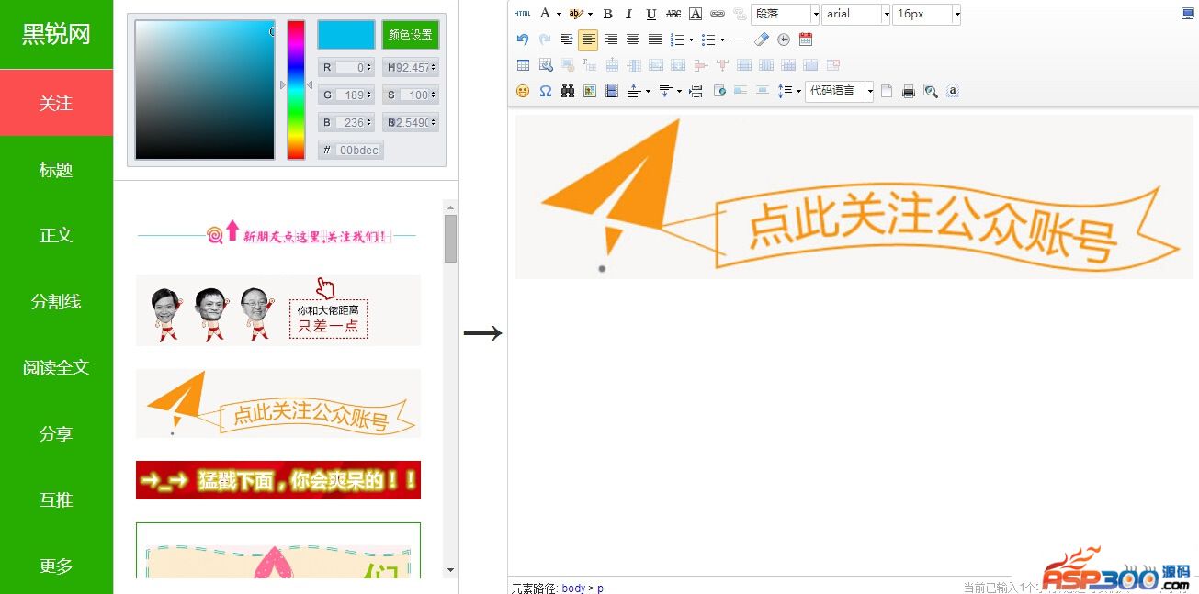1199x594 pixels.
Task: Align the paragraph to the right
Action: pos(611,39)
